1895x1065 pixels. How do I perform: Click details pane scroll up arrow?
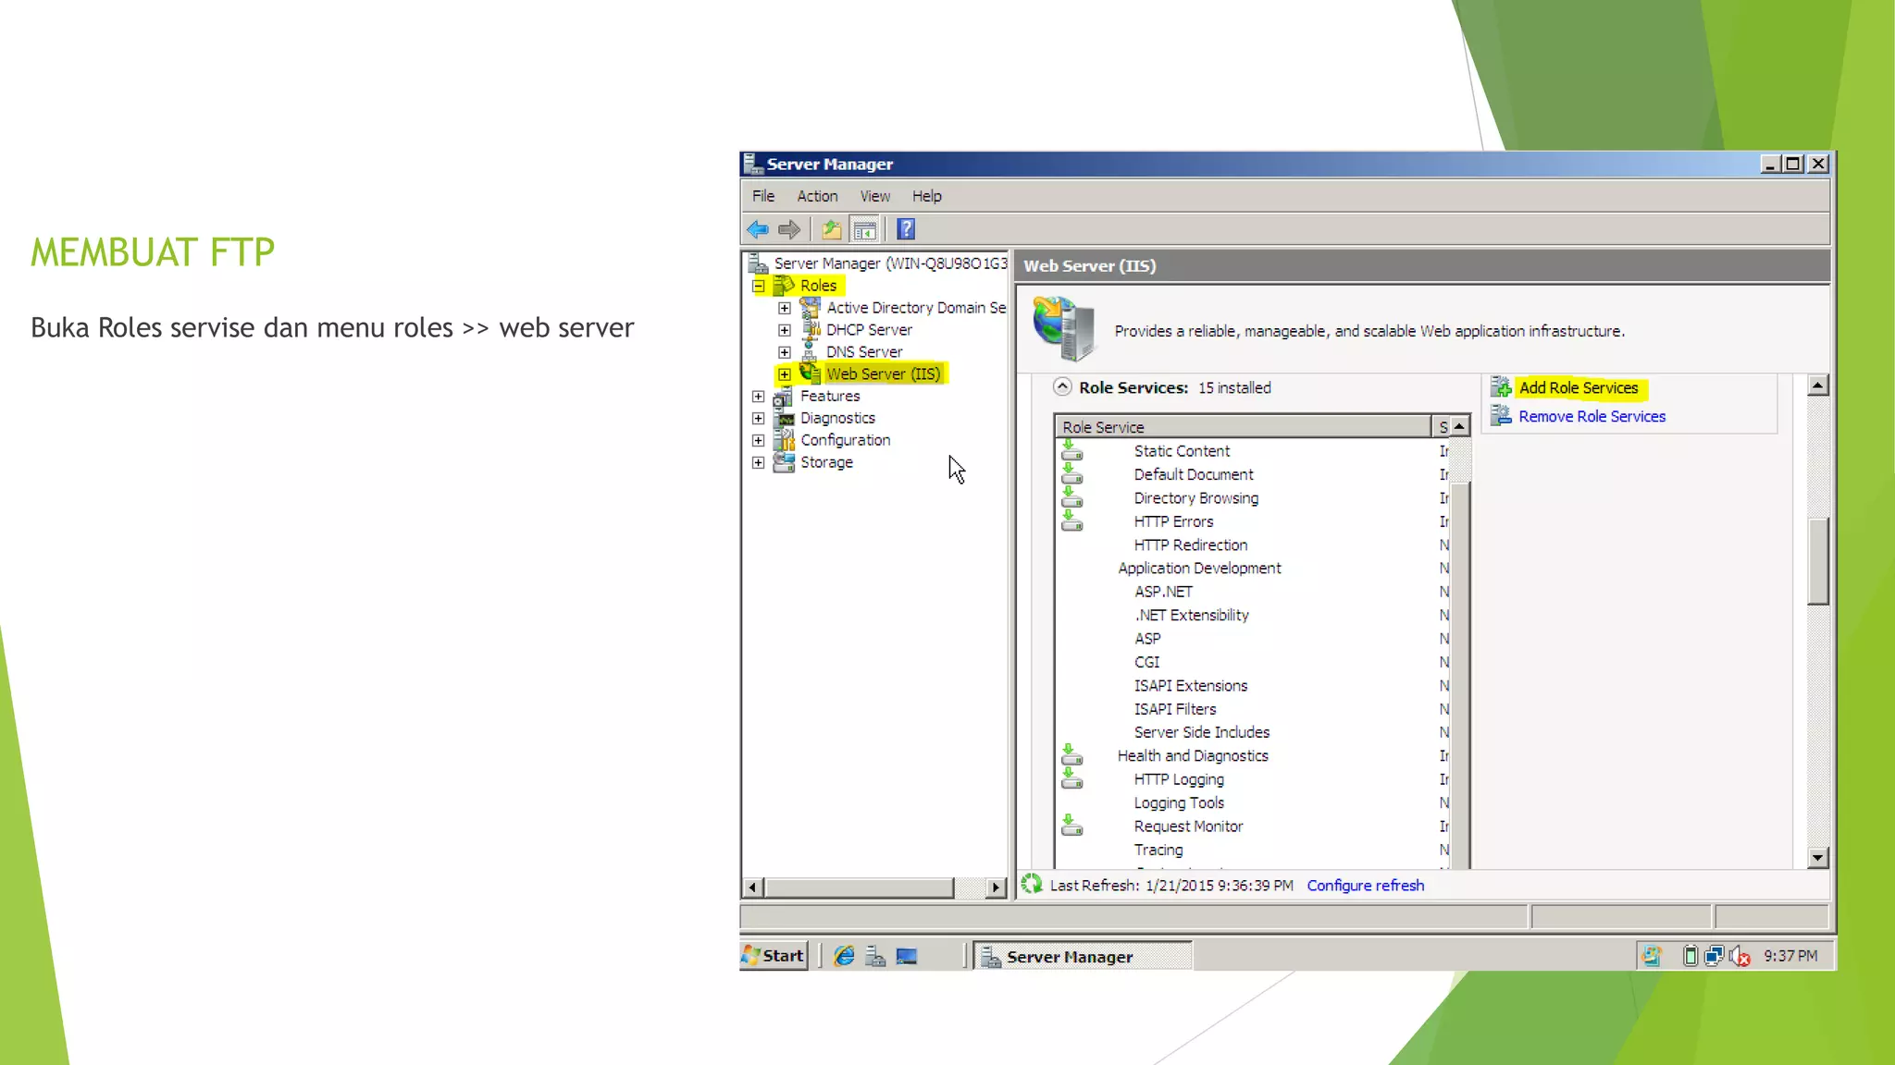tap(1818, 386)
